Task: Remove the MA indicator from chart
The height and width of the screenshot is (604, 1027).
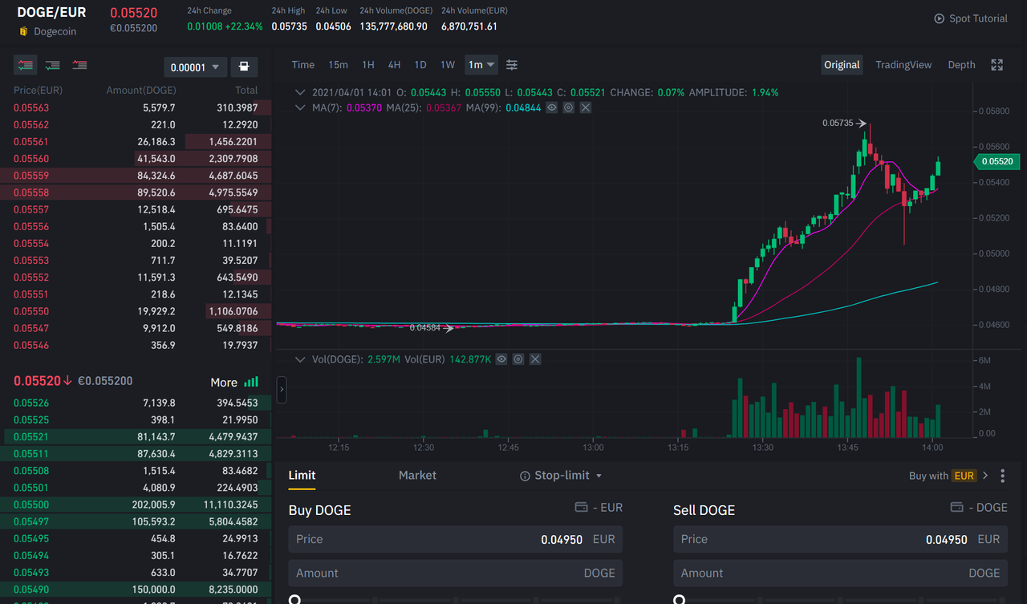Action: (x=586, y=107)
